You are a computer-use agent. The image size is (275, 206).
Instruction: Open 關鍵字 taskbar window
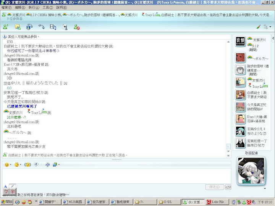coord(50,202)
